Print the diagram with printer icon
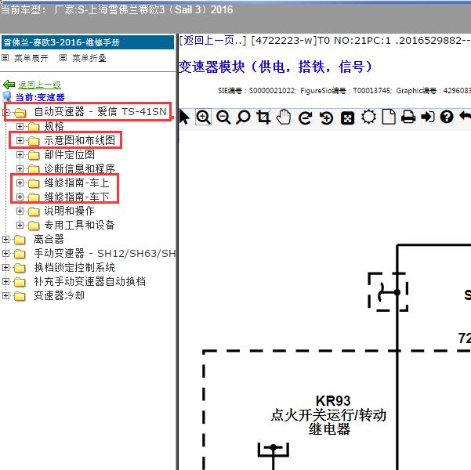Screen dimensions: 471x470 pos(408,117)
